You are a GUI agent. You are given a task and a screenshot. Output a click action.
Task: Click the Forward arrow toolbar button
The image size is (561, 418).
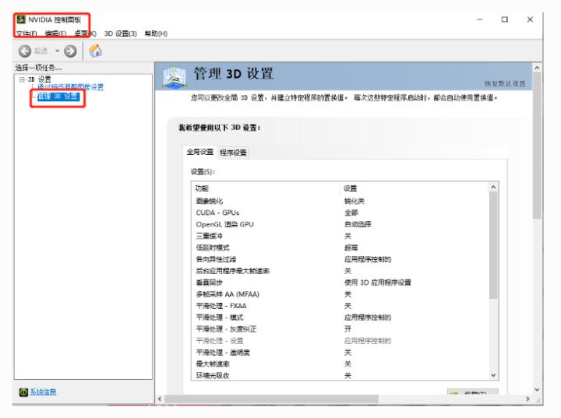point(70,51)
